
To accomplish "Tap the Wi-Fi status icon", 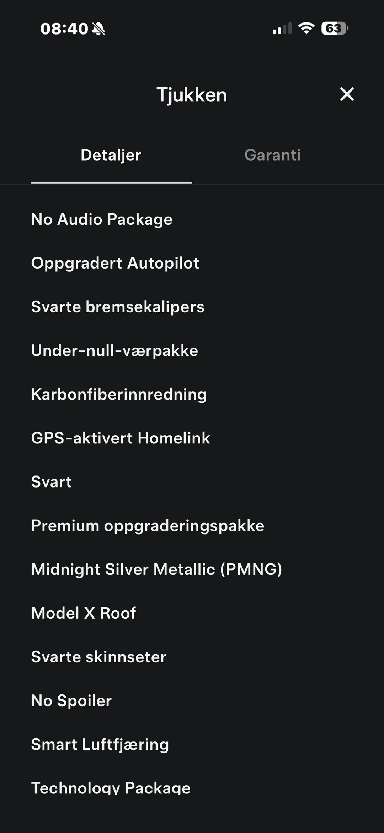I will [x=306, y=28].
